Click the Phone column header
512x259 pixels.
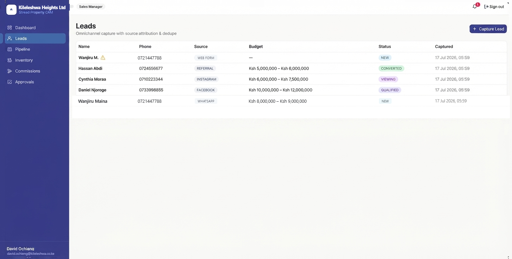click(145, 46)
